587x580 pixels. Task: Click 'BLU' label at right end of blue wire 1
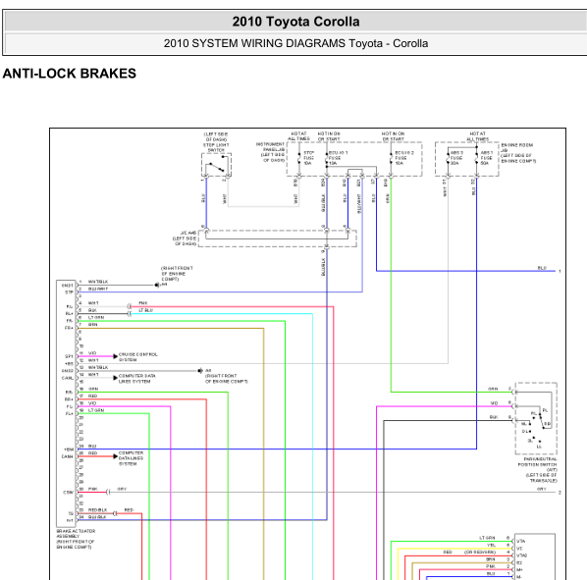tap(542, 268)
